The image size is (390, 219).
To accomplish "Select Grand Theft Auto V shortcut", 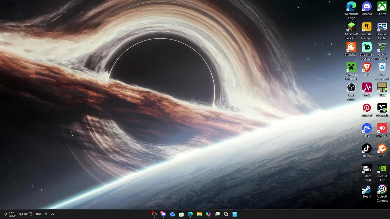I will coord(382,51).
